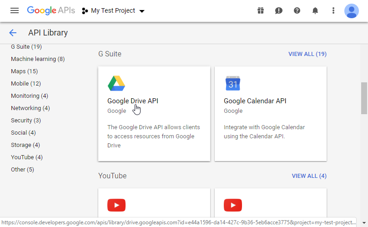Open the first YouTube API card thumbnail
The height and width of the screenshot is (227, 368).
[116, 205]
